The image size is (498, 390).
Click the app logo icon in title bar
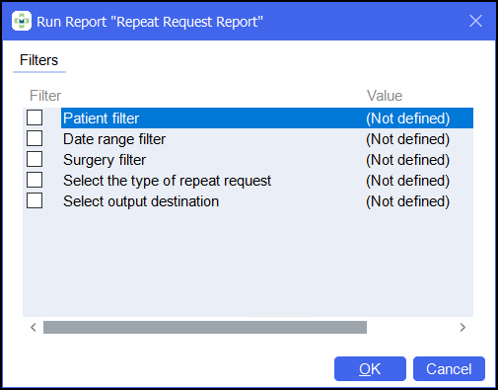coord(22,21)
